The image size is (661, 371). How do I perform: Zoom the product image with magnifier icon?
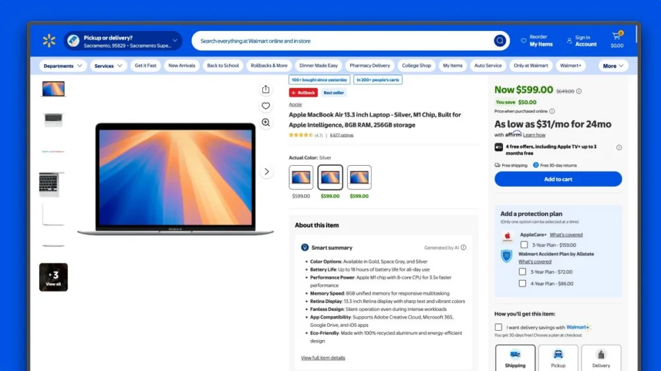pyautogui.click(x=266, y=122)
